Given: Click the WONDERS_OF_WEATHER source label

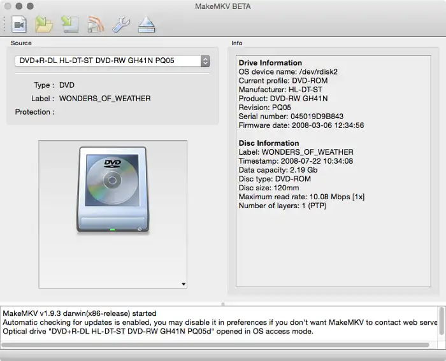Looking at the screenshot, I should [104, 99].
